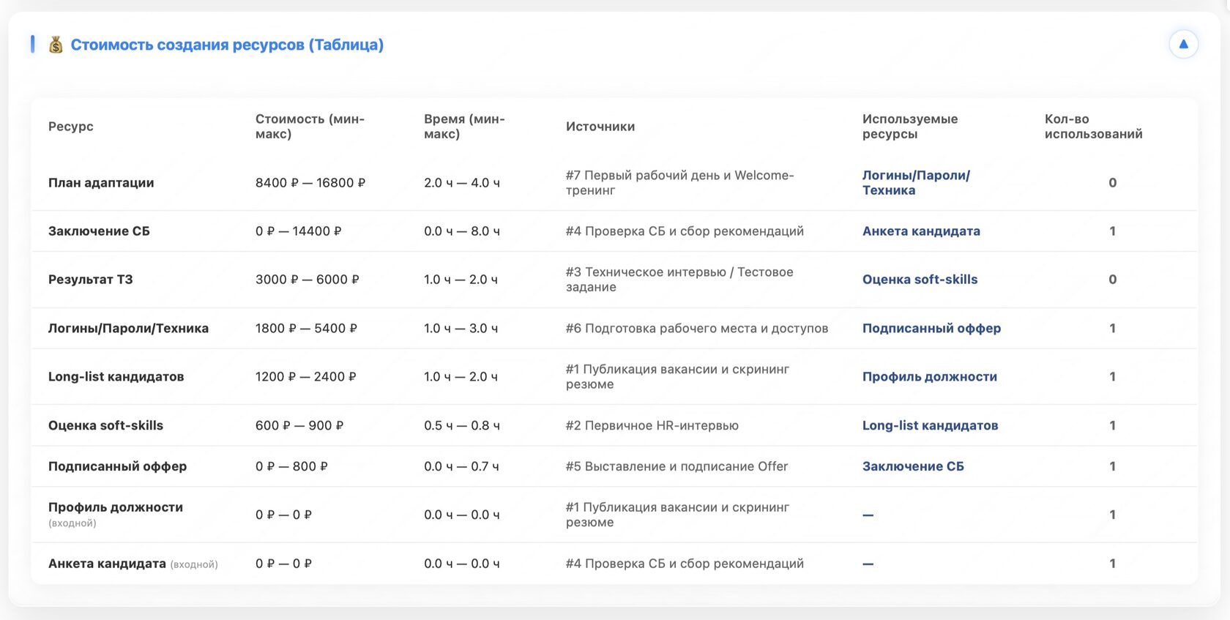Screen dimensions: 1230x620
Task: Click the 'Время (мин-макс)' column header
Action: point(464,126)
